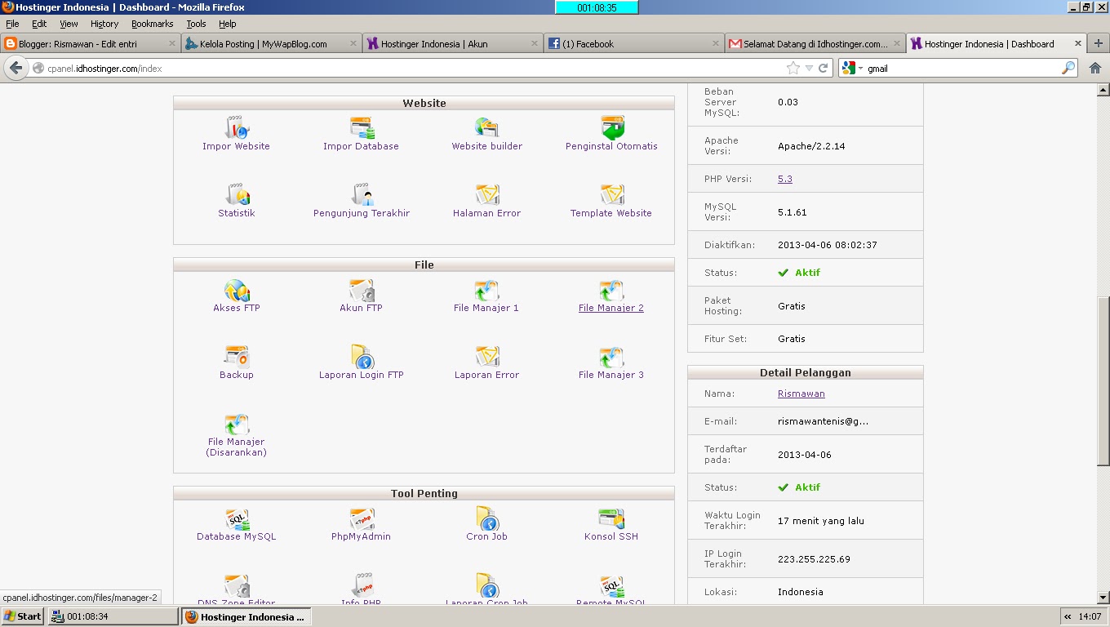
Task: Open the File Manajer 2 icon
Action: (x=612, y=289)
